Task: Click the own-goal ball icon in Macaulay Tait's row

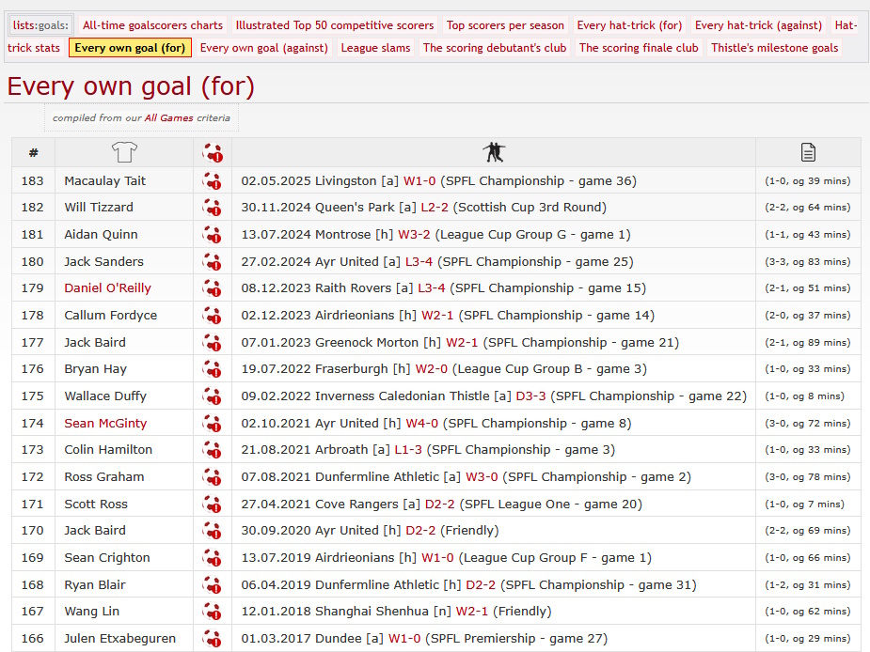Action: pos(213,180)
